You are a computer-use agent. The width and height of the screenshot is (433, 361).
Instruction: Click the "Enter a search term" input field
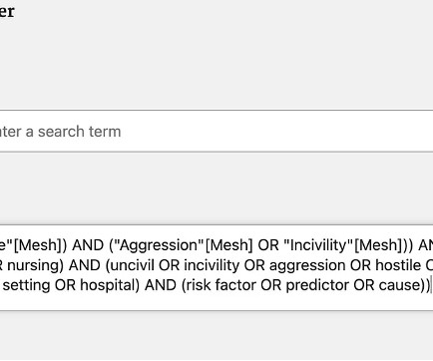(216, 131)
